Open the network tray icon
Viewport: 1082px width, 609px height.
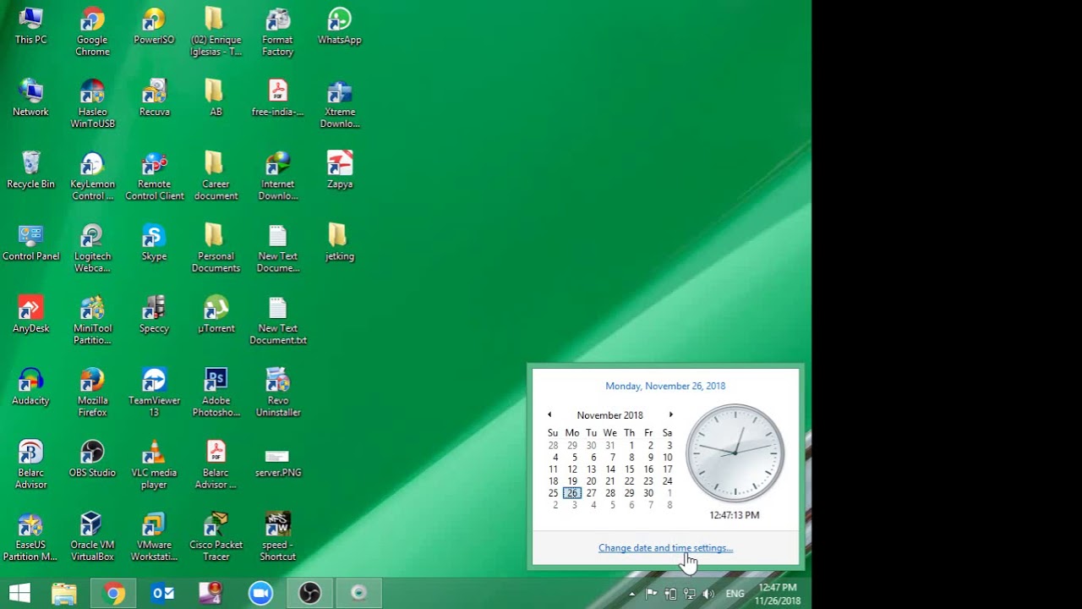pos(689,594)
